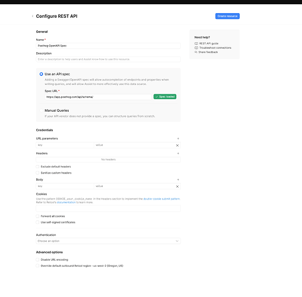Enable Forward all cookies
Screen dimensions: 302x297
pos(37,216)
